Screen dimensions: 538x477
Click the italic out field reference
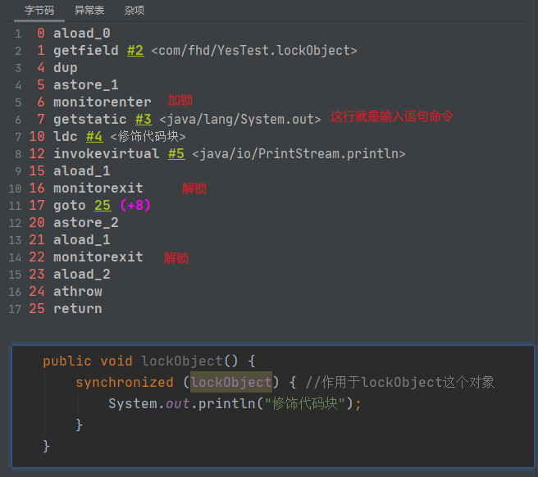pos(177,403)
